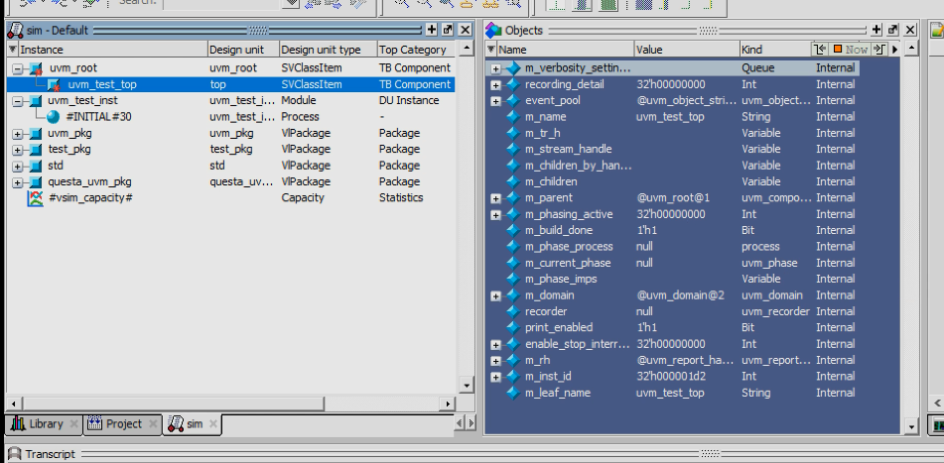Expand the m_verbosity_settings object
Image resolution: width=944 pixels, height=463 pixels.
[x=495, y=68]
